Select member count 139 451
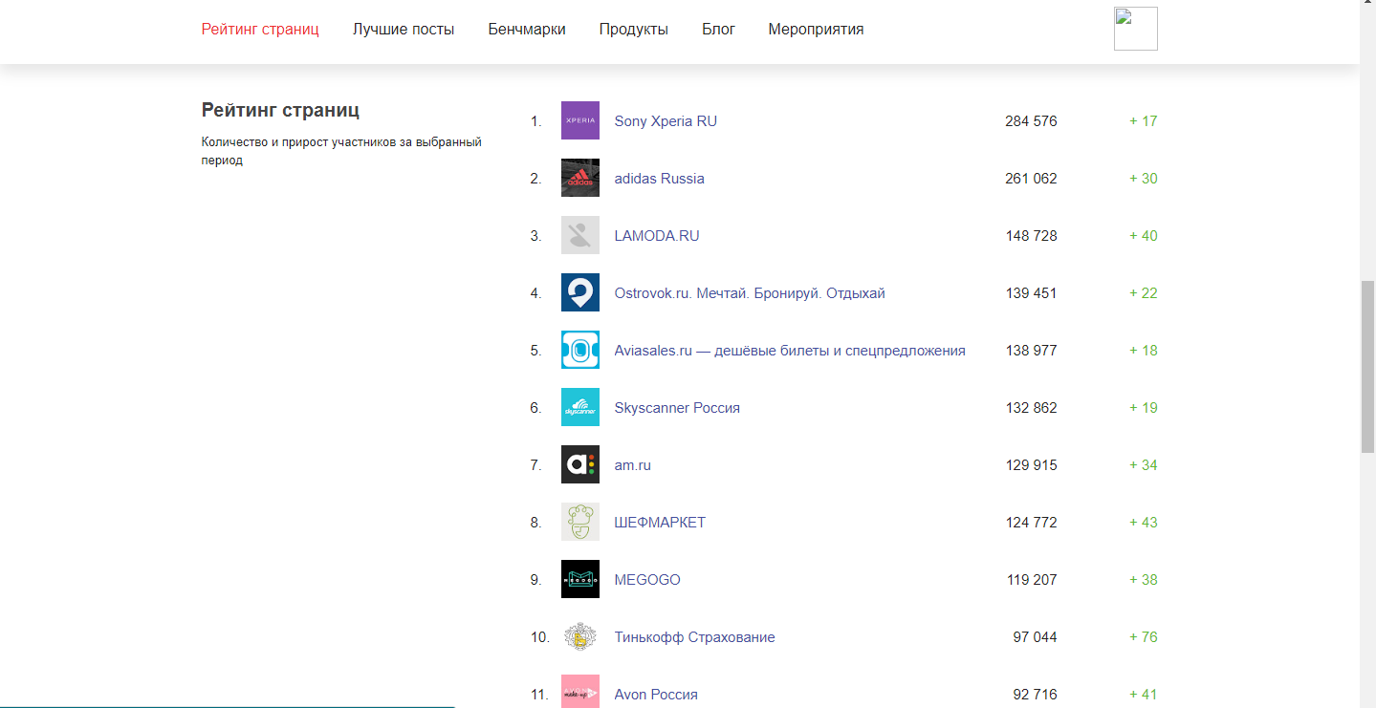 (x=1031, y=293)
